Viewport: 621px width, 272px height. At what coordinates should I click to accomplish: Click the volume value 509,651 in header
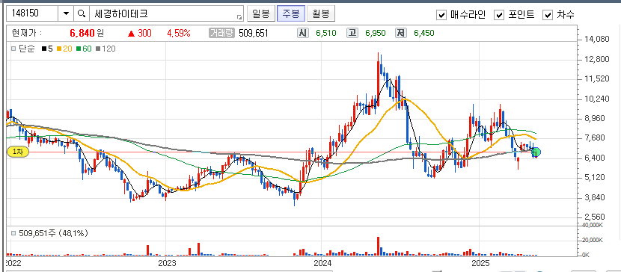point(254,33)
